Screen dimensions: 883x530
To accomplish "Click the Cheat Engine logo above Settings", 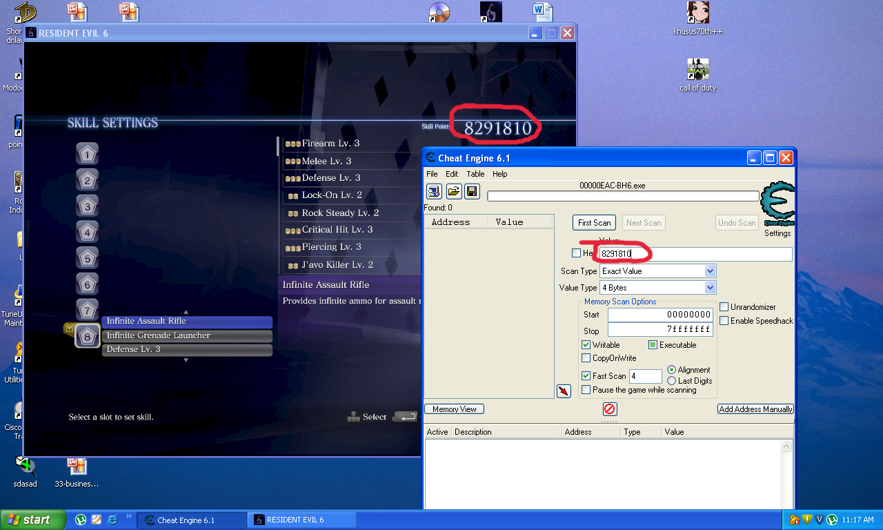I will (x=777, y=204).
